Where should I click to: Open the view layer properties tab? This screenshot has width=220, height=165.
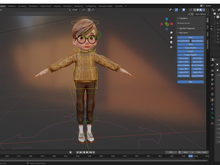(212, 80)
